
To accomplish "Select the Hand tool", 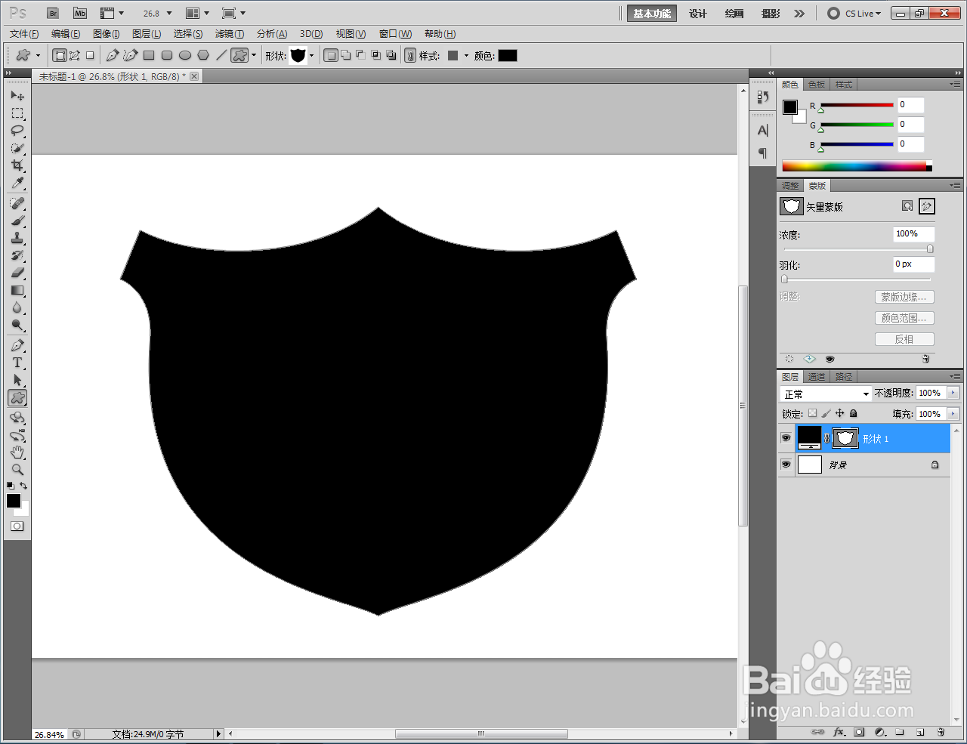I will [17, 452].
